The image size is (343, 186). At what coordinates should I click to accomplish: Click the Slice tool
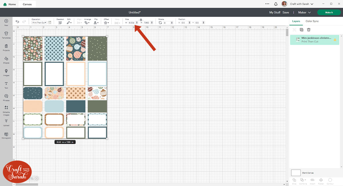click(294, 181)
